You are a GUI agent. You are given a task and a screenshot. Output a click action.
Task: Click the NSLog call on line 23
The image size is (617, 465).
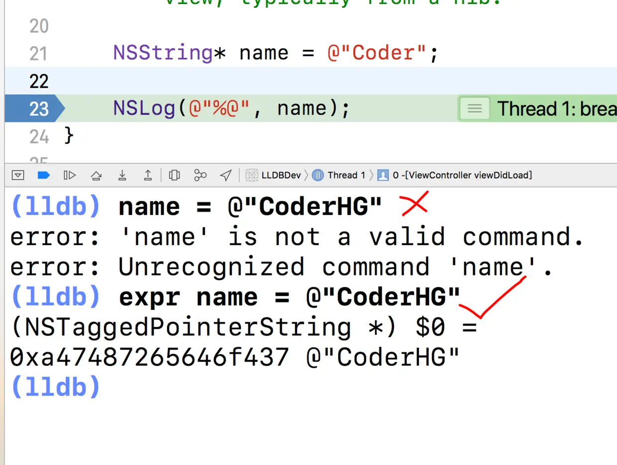coord(144,108)
